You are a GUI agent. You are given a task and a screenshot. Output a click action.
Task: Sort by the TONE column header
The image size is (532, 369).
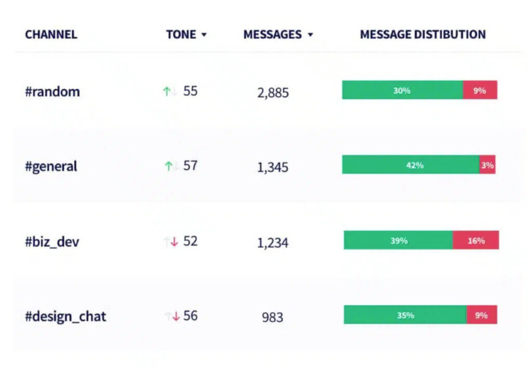coord(181,34)
